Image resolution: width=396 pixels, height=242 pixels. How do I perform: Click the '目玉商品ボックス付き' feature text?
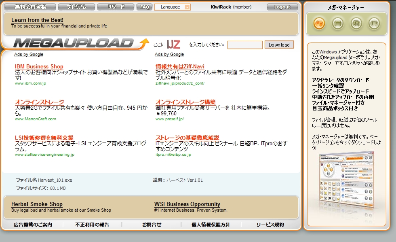coord(335,108)
